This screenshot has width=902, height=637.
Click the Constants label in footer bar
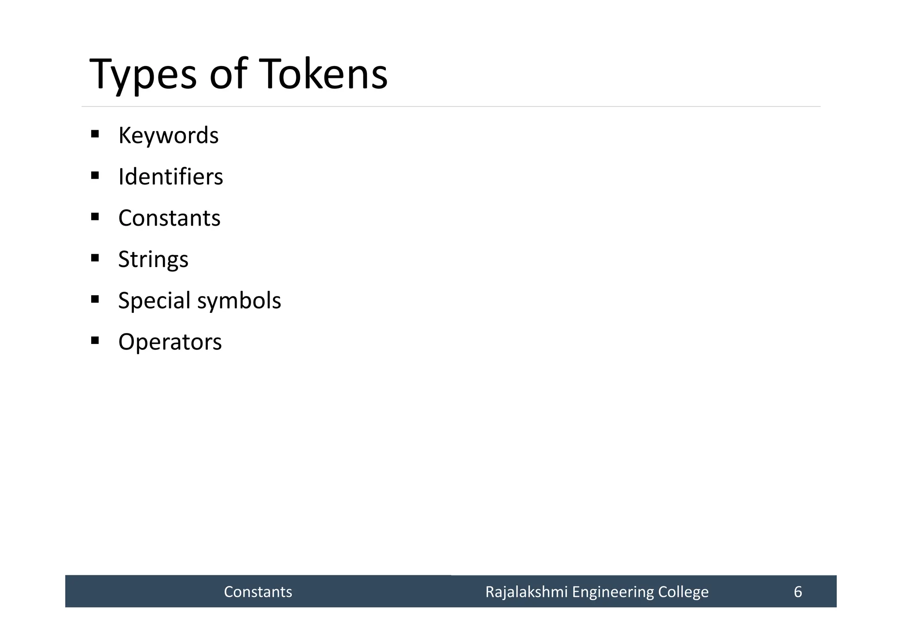[258, 592]
